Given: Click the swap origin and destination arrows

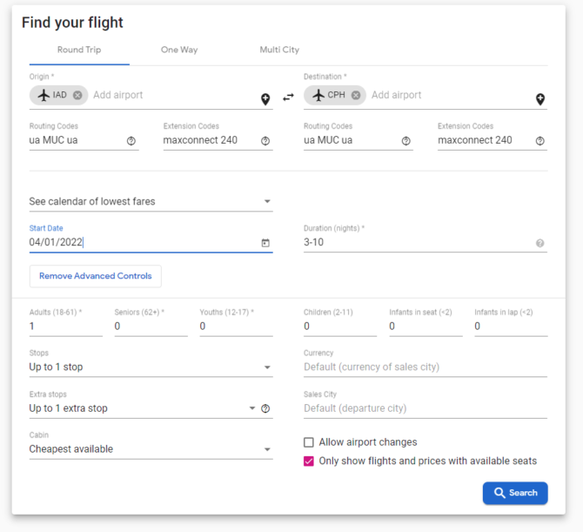Looking at the screenshot, I should [288, 98].
